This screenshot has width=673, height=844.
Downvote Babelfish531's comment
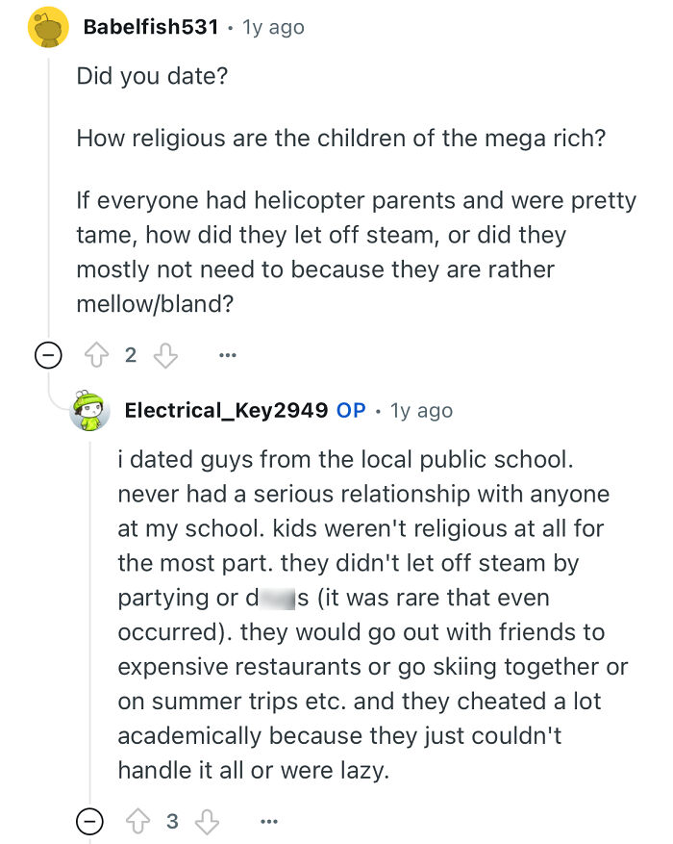point(165,355)
